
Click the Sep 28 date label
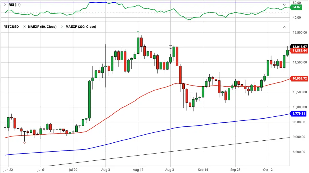pyautogui.click(x=235, y=170)
